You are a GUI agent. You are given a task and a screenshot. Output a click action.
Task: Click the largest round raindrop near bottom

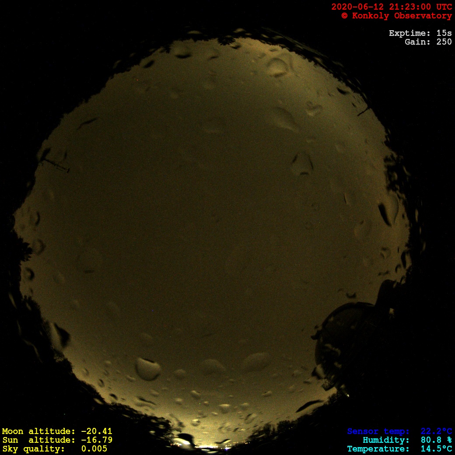[148, 368]
